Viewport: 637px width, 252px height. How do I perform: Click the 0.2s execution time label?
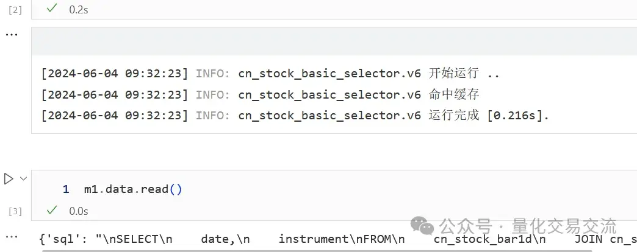[x=79, y=10]
